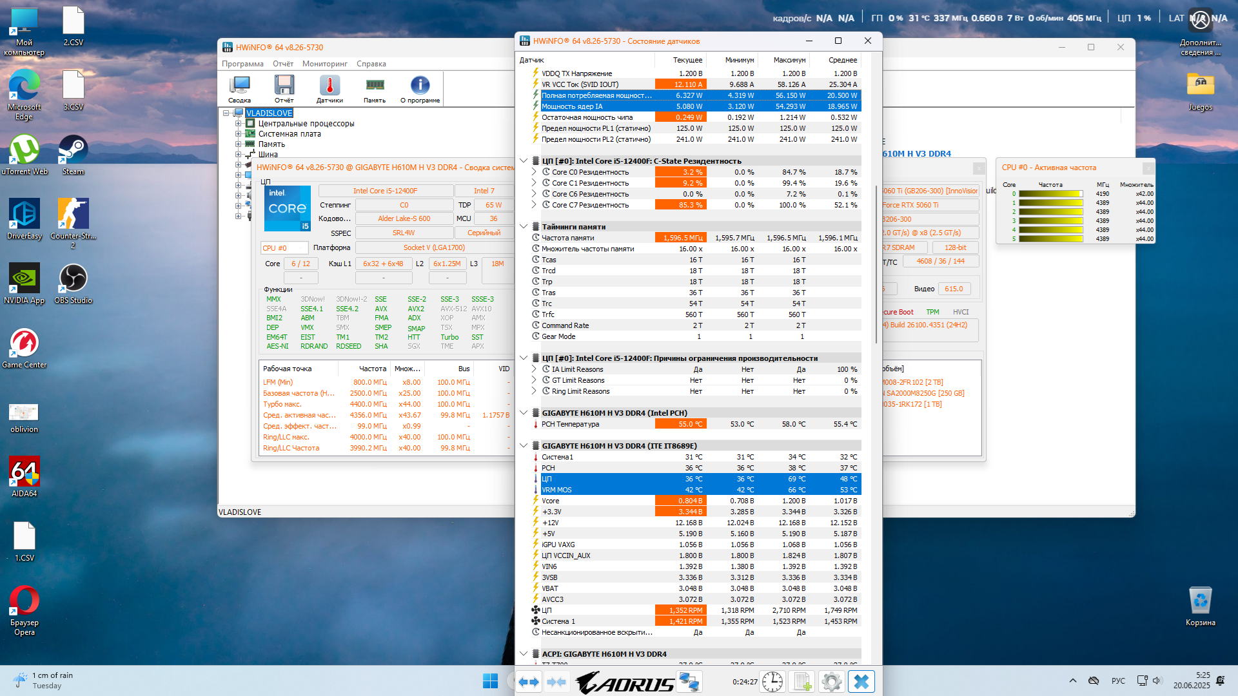Click the collapse columns arrows icon in sensors window
The height and width of the screenshot is (696, 1238).
click(x=556, y=682)
